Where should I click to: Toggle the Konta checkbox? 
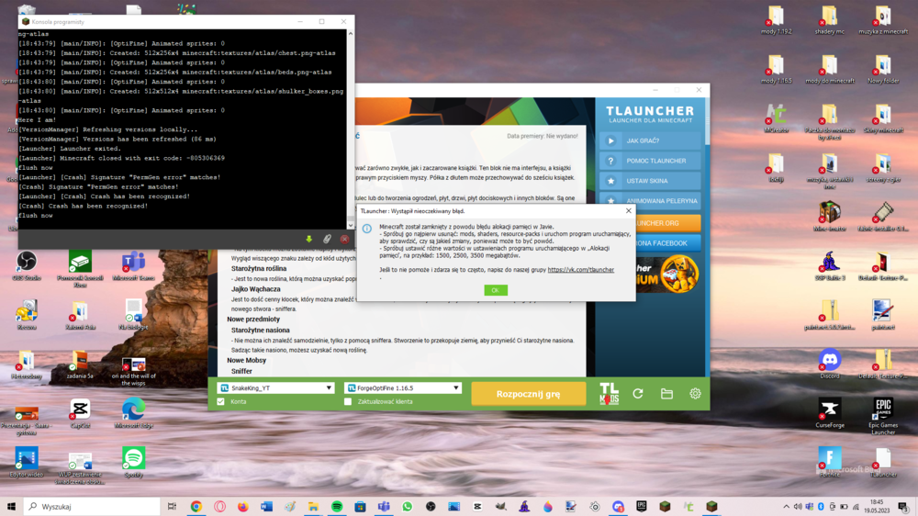(x=220, y=402)
